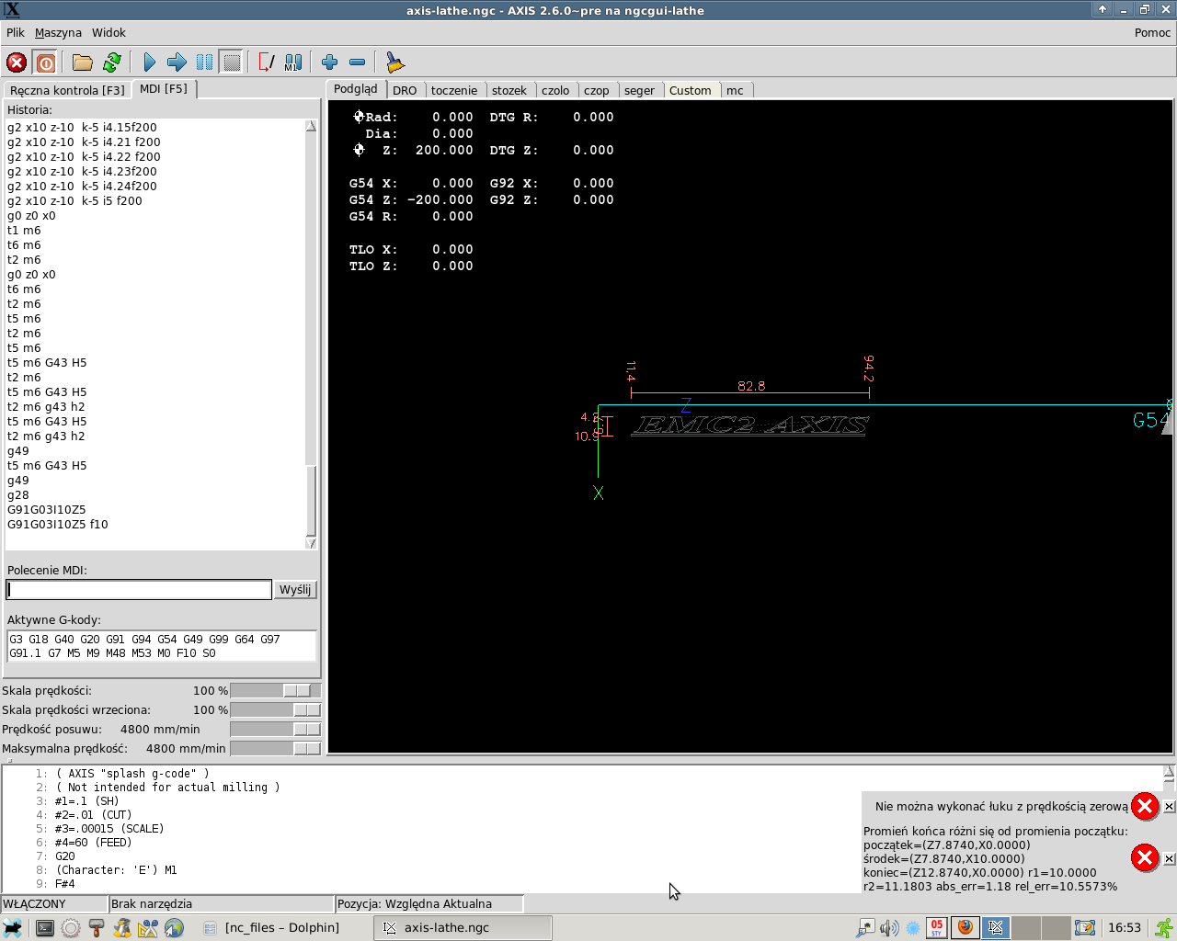Image resolution: width=1177 pixels, height=941 pixels.
Task: Open the volume control tray icon
Action: (889, 928)
